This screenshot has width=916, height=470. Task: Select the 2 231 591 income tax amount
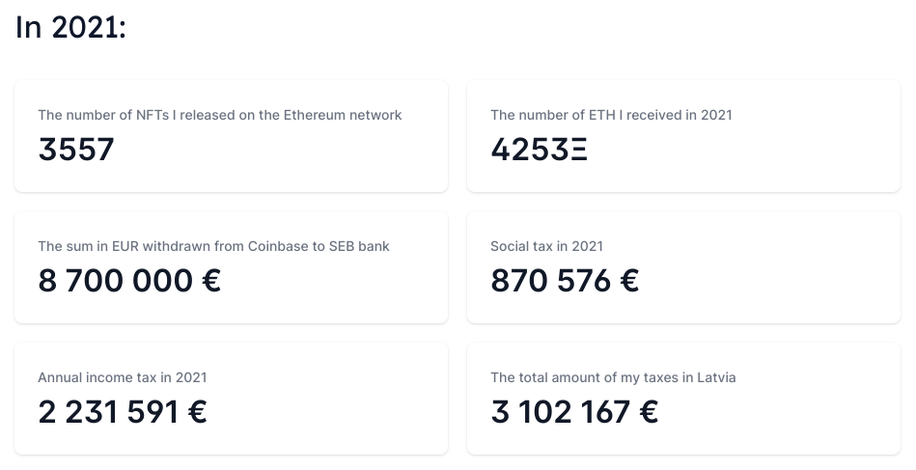108,412
